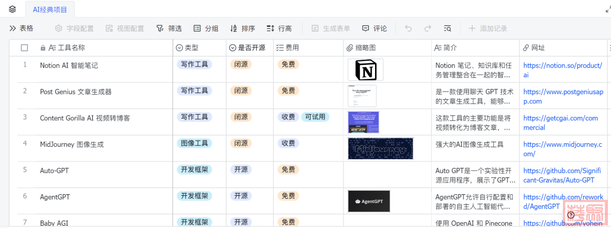
Task: Select the Post Genius 文章生成器 cell
Action: [x=105, y=96]
